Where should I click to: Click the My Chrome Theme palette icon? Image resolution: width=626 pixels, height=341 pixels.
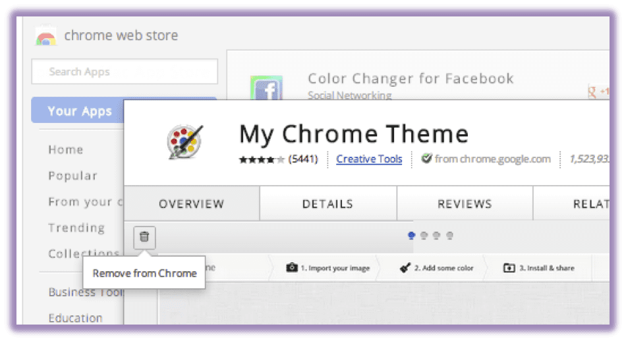[x=185, y=142]
